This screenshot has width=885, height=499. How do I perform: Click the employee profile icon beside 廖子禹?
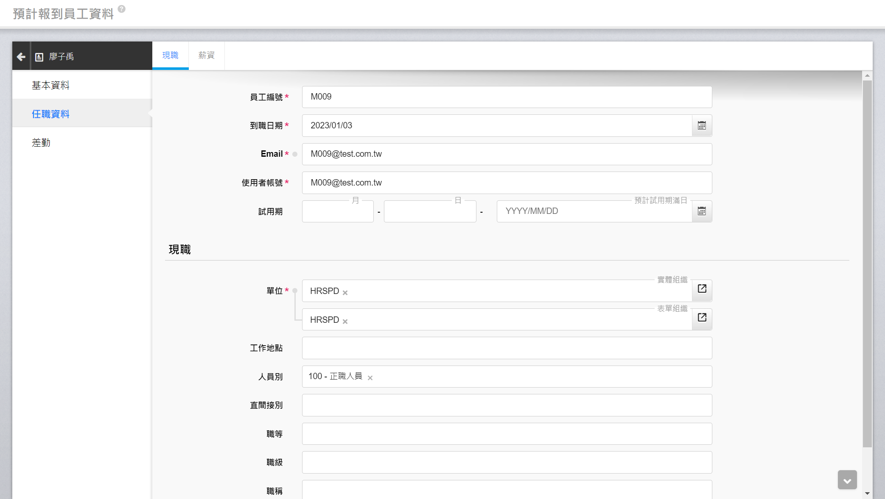(39, 57)
